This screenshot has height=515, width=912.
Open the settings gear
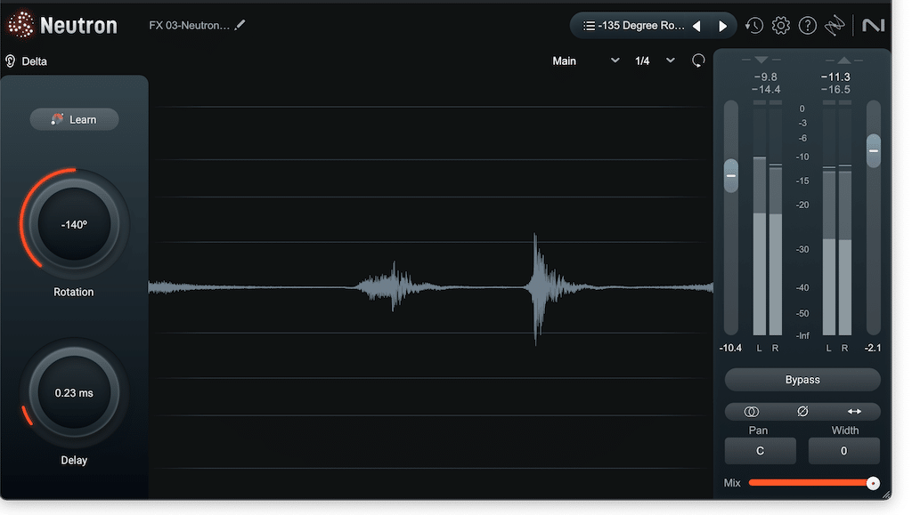pyautogui.click(x=780, y=26)
